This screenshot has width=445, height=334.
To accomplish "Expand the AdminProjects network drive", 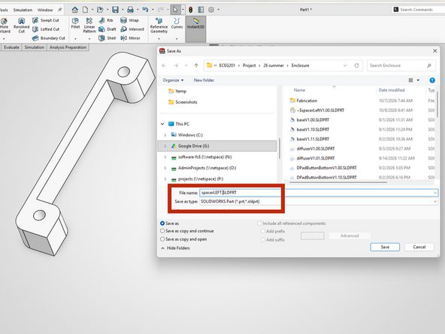I will pyautogui.click(x=165, y=168).
